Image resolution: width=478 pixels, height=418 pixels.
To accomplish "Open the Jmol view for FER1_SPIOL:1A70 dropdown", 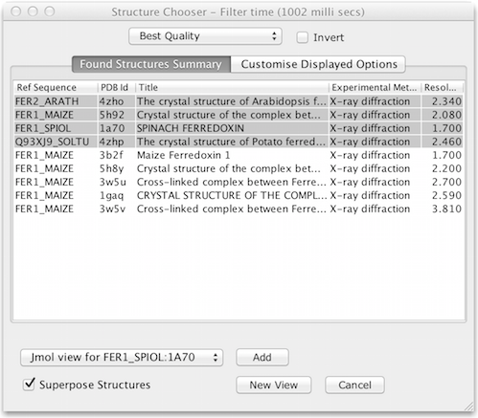I will (x=122, y=358).
